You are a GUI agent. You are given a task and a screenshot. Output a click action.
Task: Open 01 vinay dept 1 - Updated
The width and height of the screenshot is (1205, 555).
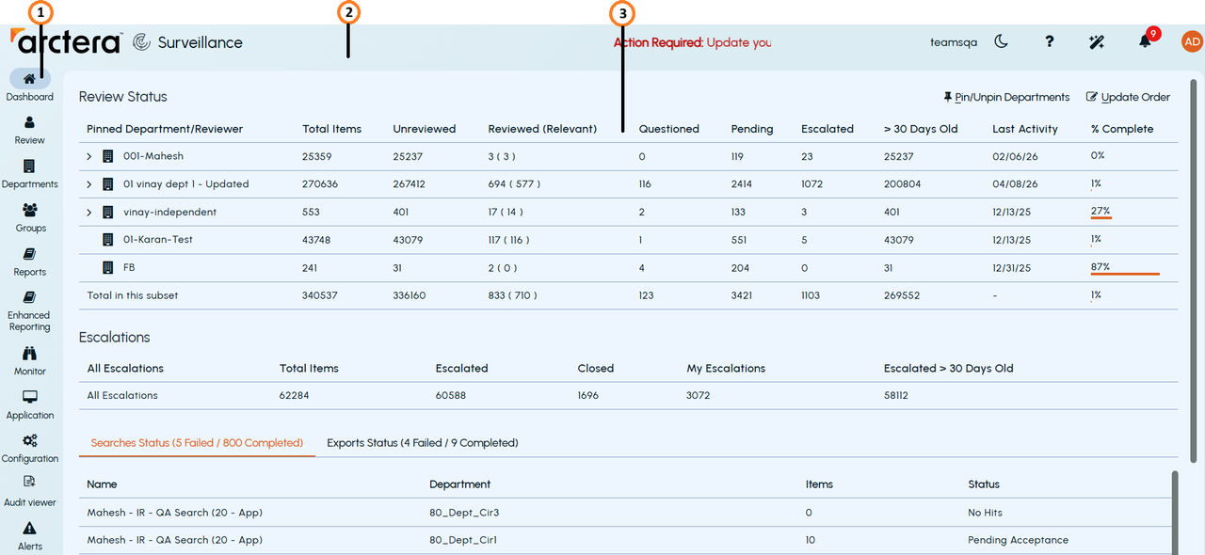coord(186,184)
